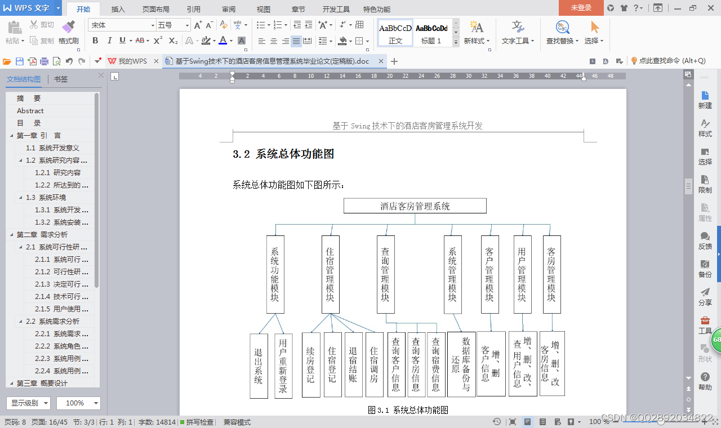Viewport: 721px width, 428px height.
Task: Open the font size dropdown showing 五号
Action: 186,25
